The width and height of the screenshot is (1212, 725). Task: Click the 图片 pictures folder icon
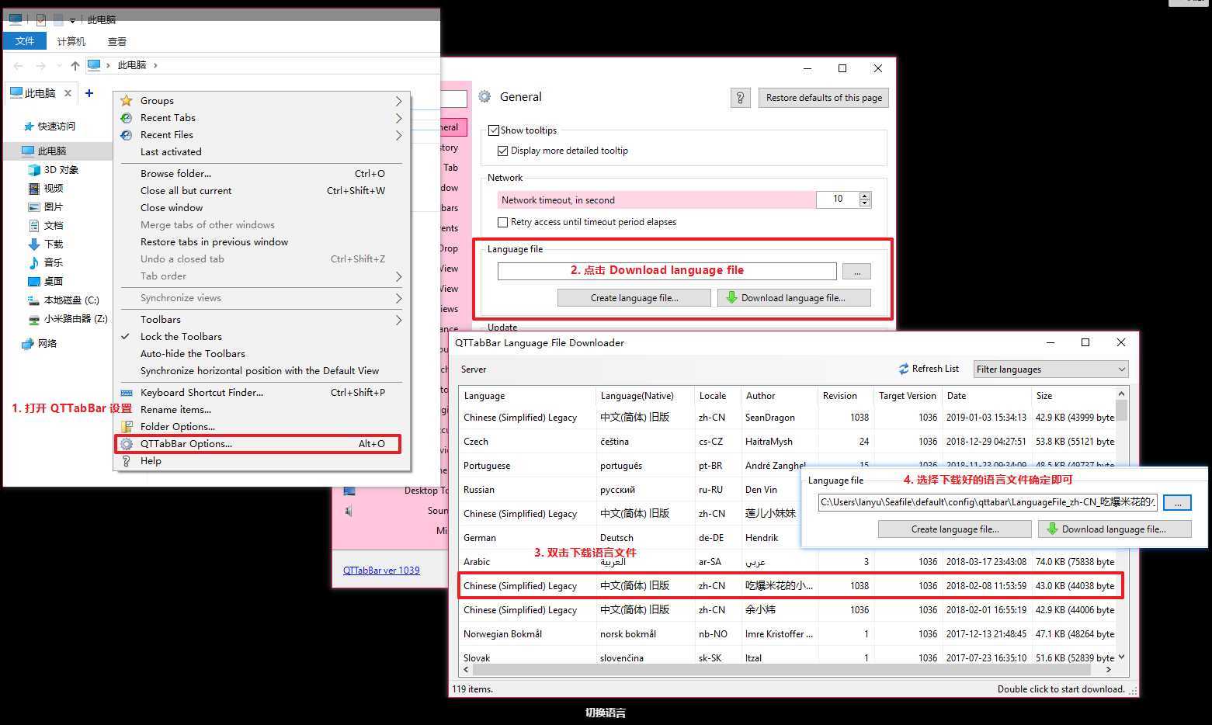34,207
